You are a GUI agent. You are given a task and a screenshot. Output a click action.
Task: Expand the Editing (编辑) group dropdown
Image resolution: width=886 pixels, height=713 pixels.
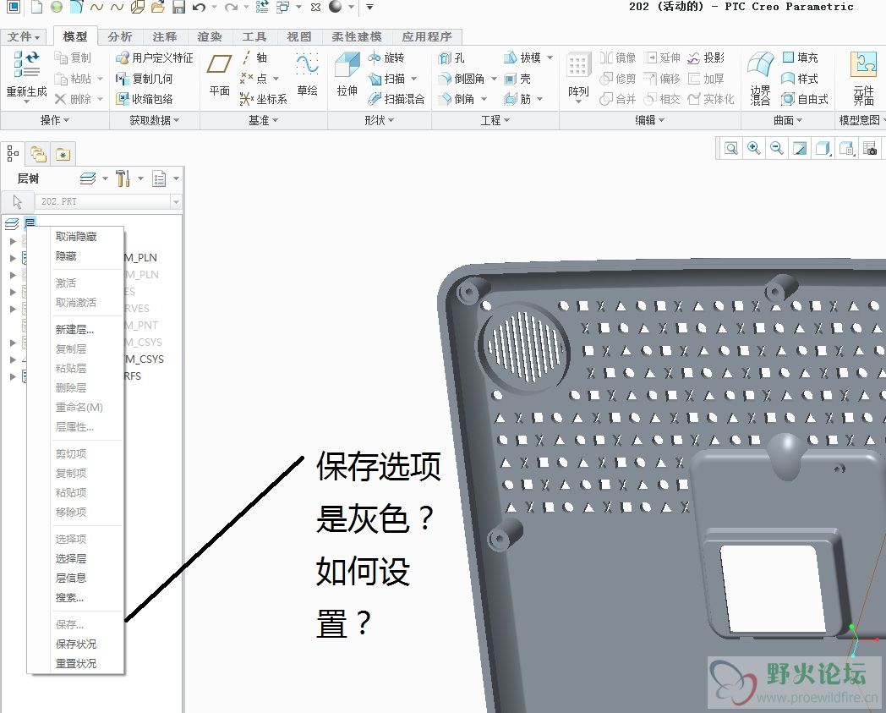[650, 120]
